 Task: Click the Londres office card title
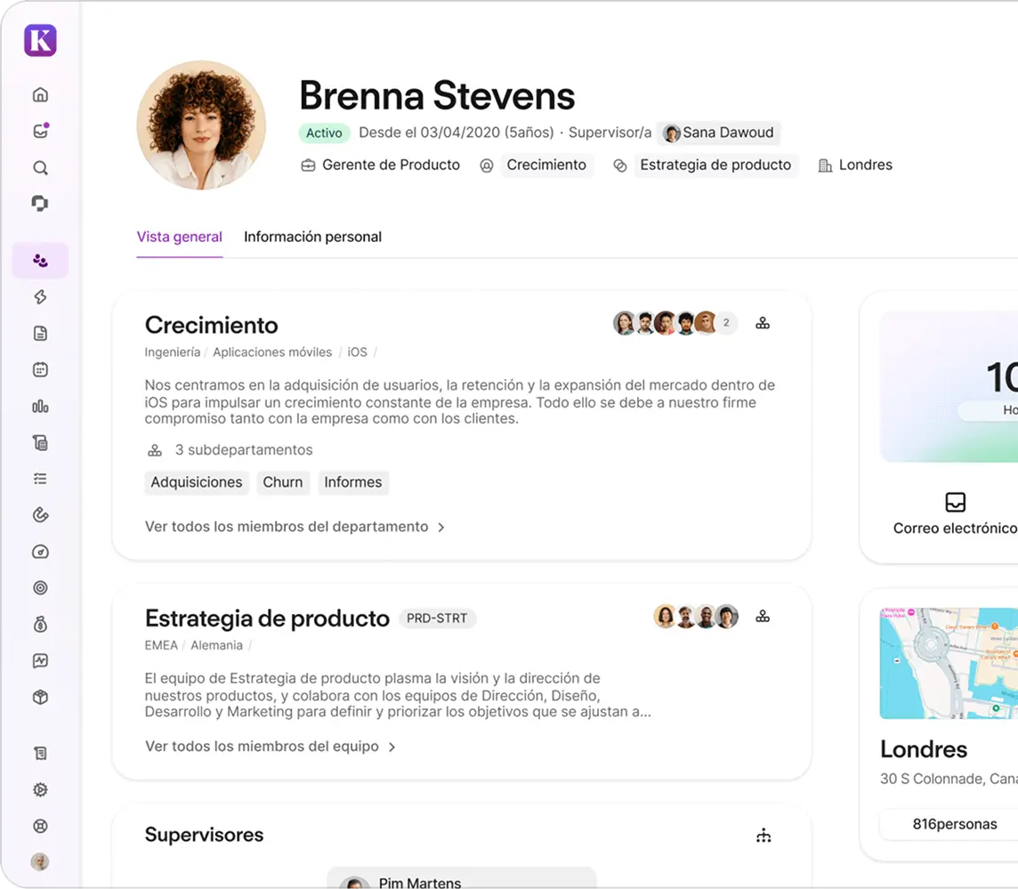tap(924, 749)
